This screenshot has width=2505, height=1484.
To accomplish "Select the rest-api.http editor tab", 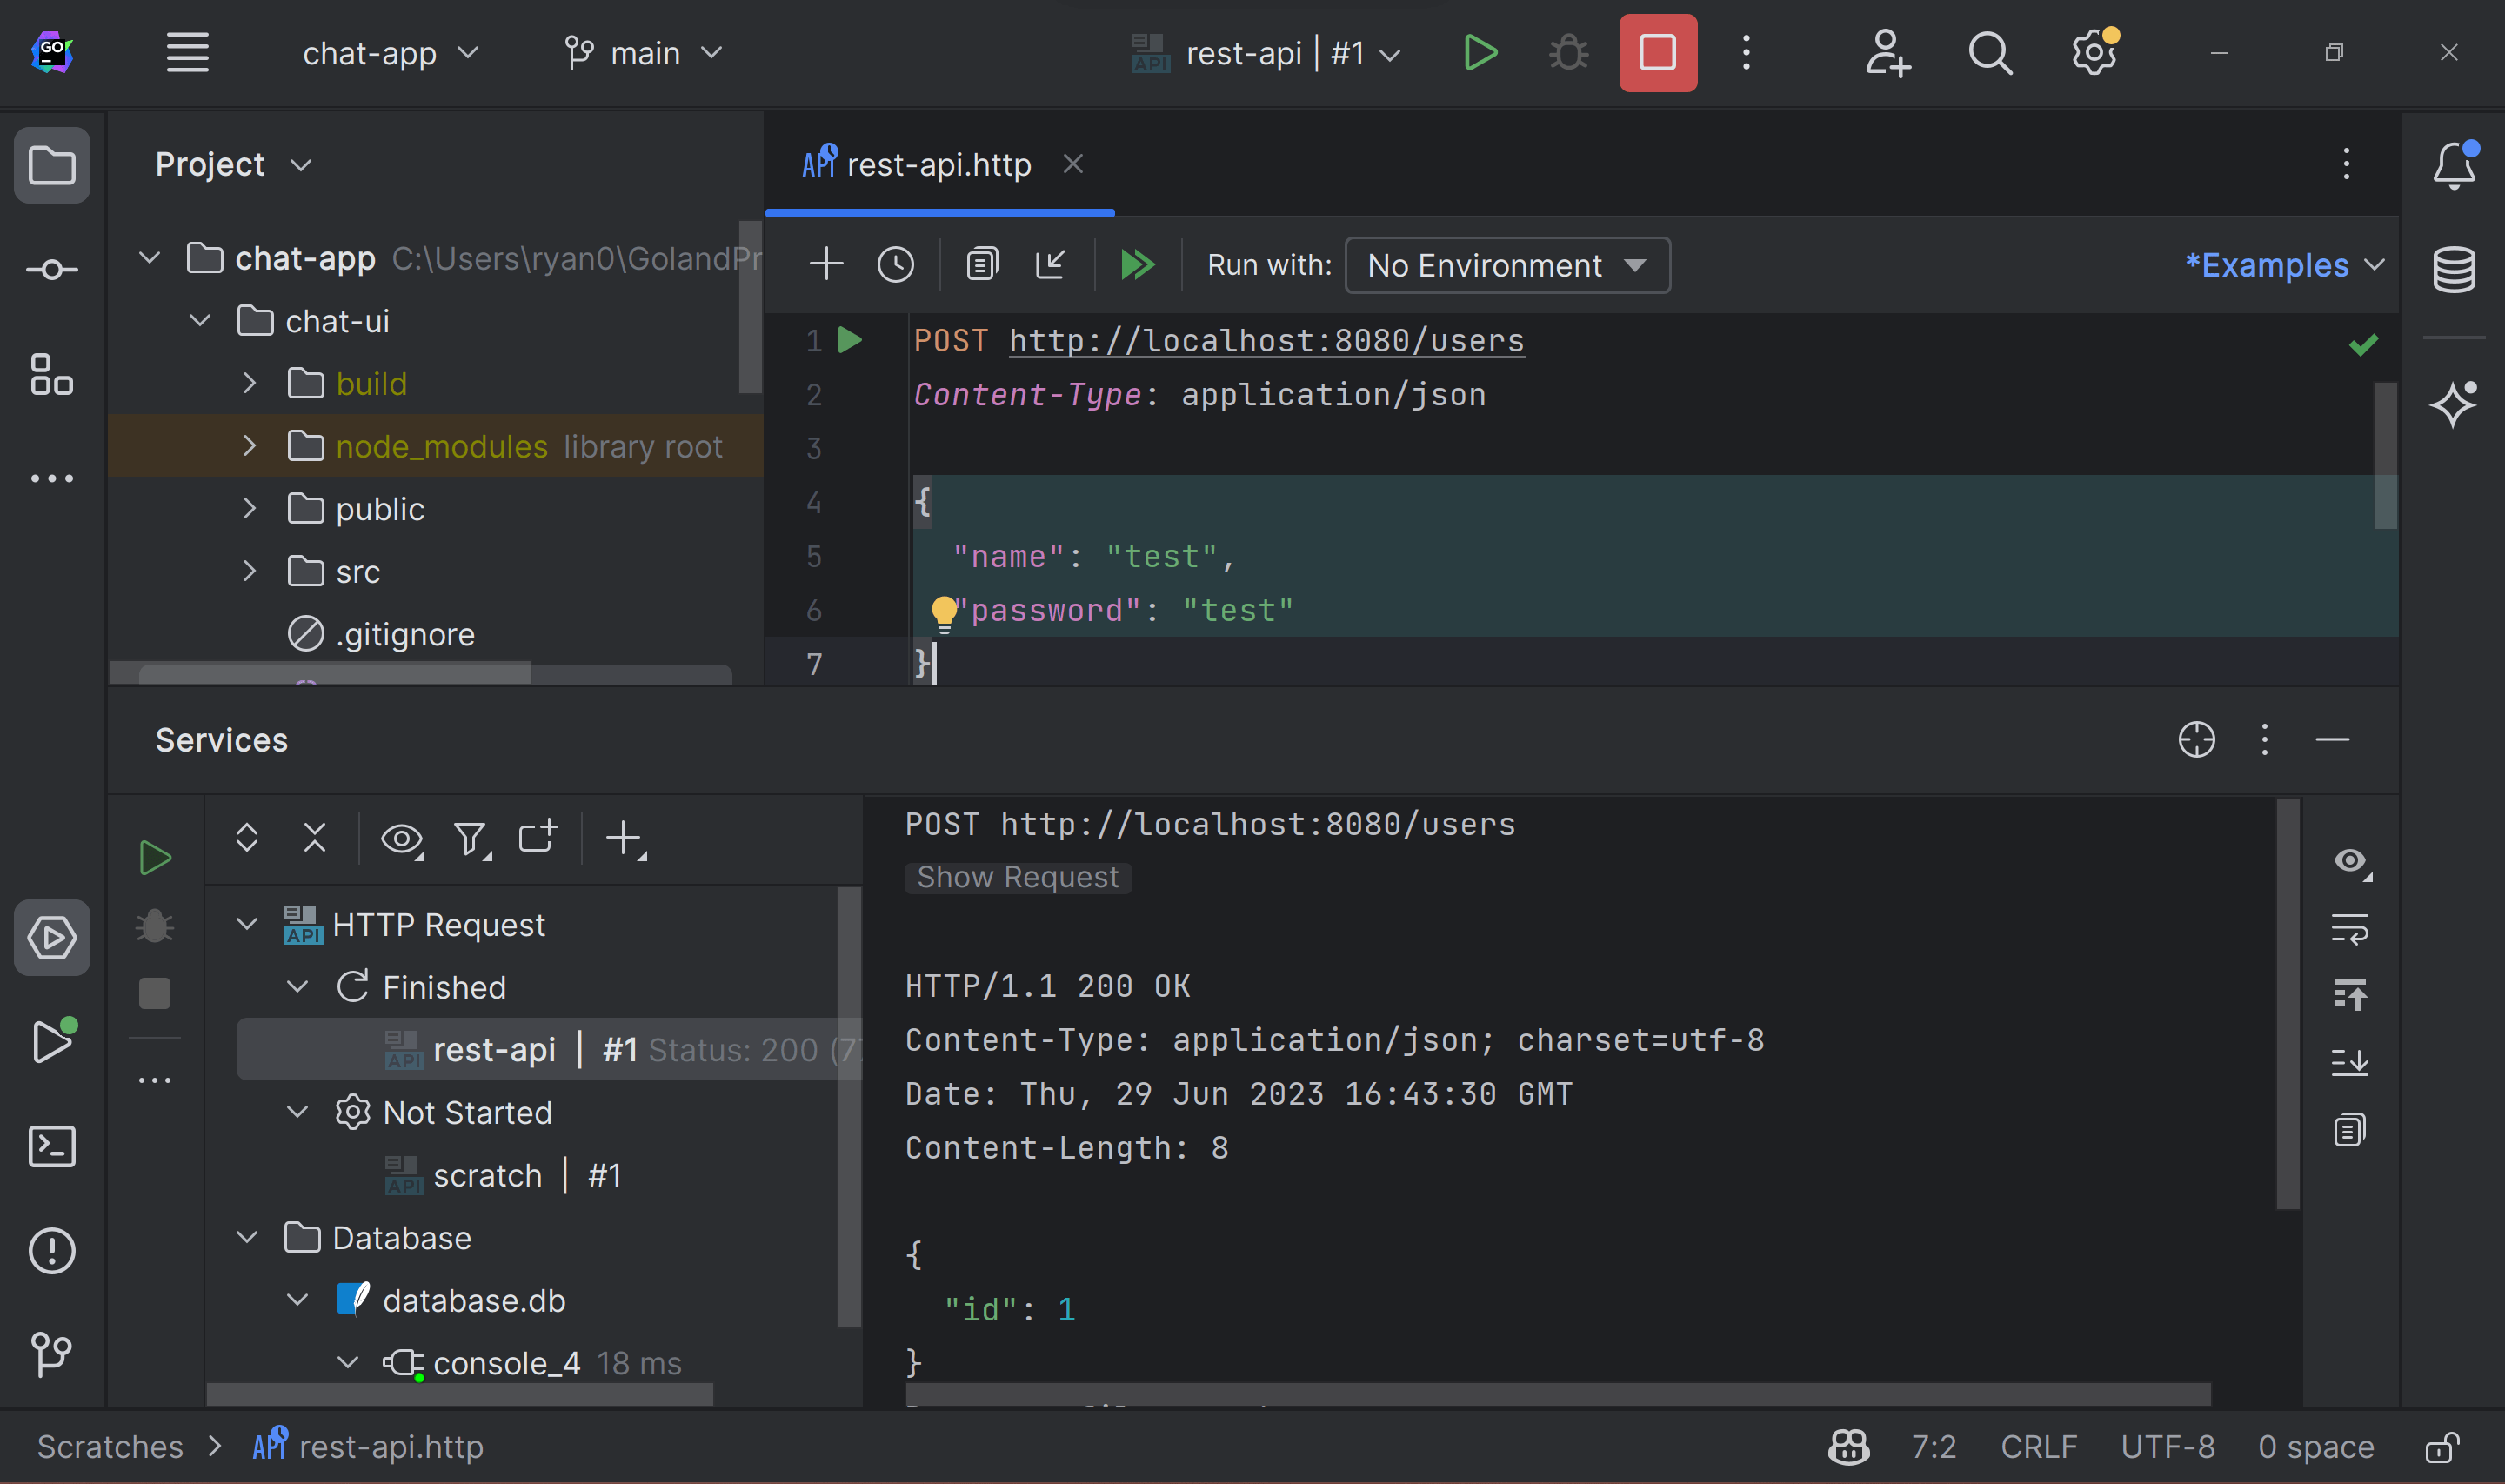I will click(x=938, y=164).
